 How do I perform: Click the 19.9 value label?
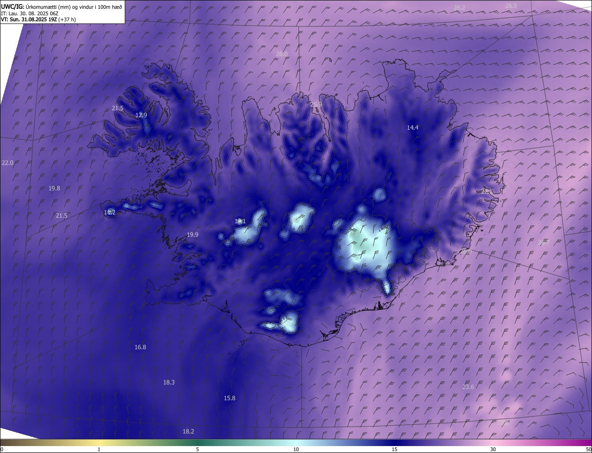pos(192,235)
